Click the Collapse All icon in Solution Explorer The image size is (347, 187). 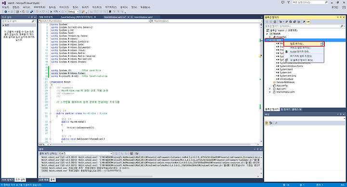pos(294,22)
